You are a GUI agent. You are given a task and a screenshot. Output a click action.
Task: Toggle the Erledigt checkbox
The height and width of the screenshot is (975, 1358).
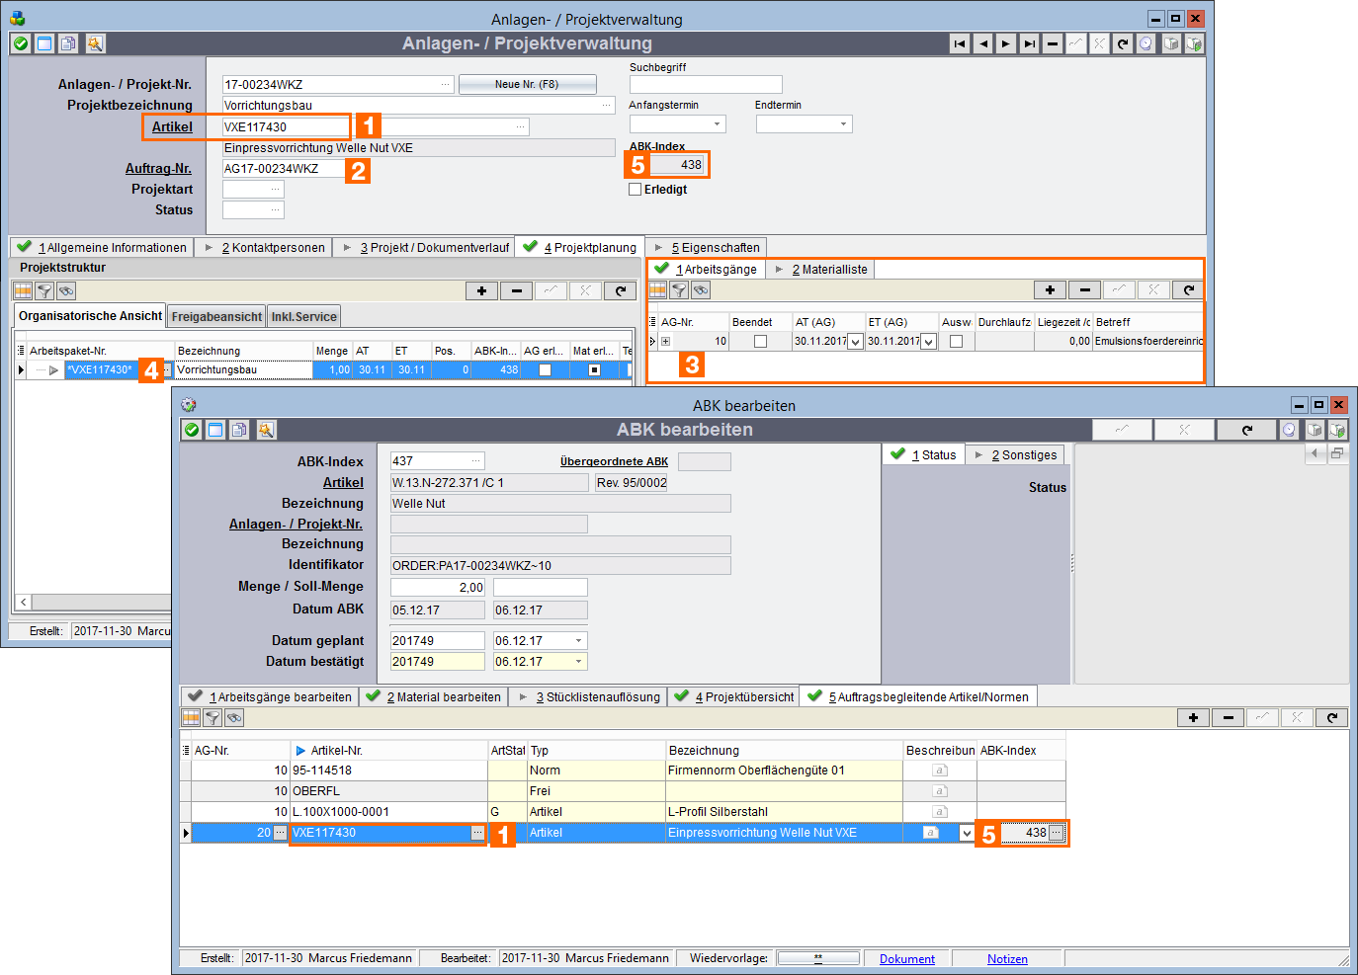636,190
